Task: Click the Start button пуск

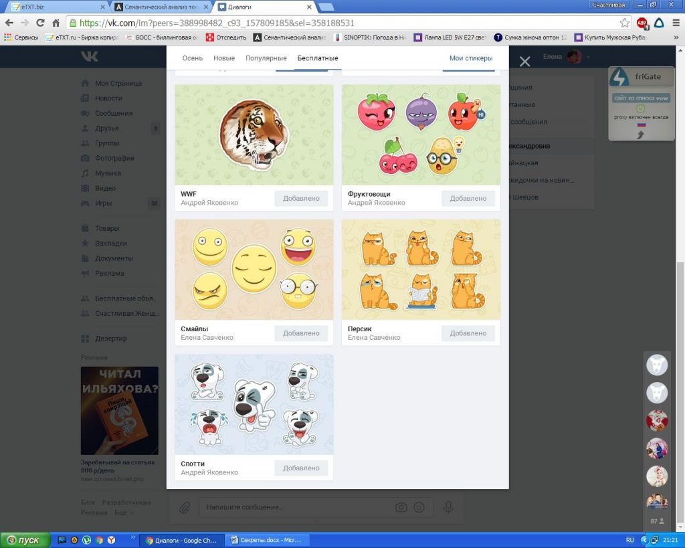Action: coord(23,540)
